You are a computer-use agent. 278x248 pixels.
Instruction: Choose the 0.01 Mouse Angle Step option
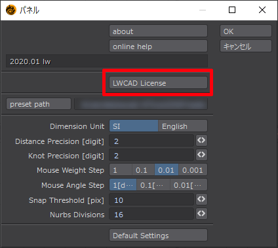(x=189, y=185)
